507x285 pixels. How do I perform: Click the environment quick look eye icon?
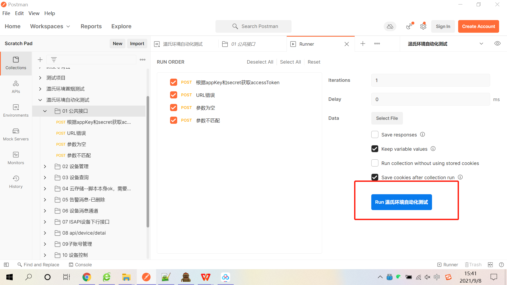coord(497,44)
